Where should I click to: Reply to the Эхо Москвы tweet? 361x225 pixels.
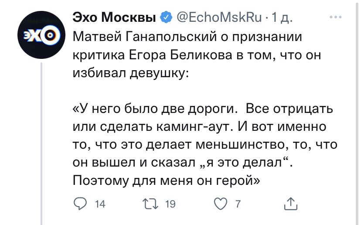point(79,203)
